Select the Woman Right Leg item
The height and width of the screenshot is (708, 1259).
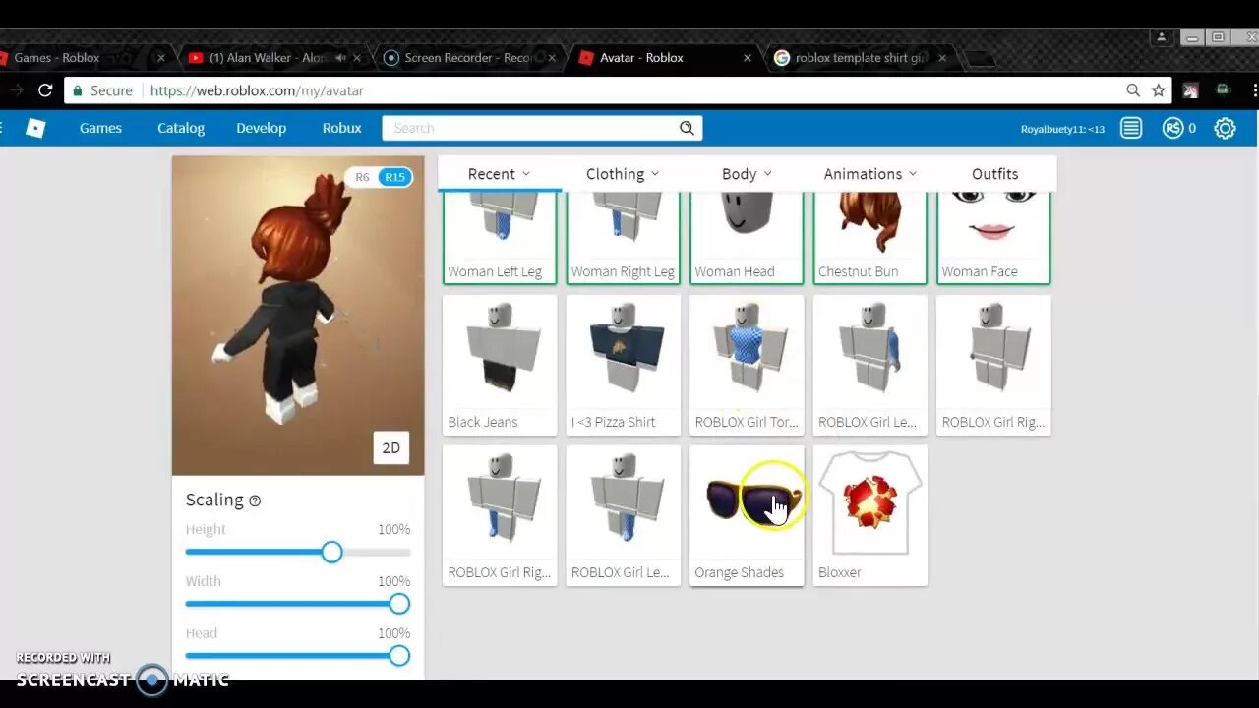click(x=624, y=238)
